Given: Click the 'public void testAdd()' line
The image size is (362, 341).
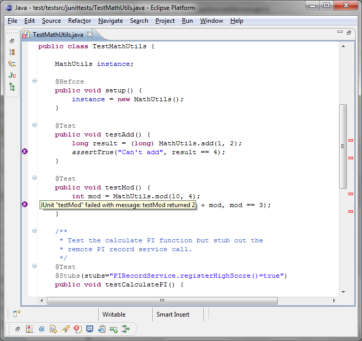Looking at the screenshot, I should tap(102, 134).
